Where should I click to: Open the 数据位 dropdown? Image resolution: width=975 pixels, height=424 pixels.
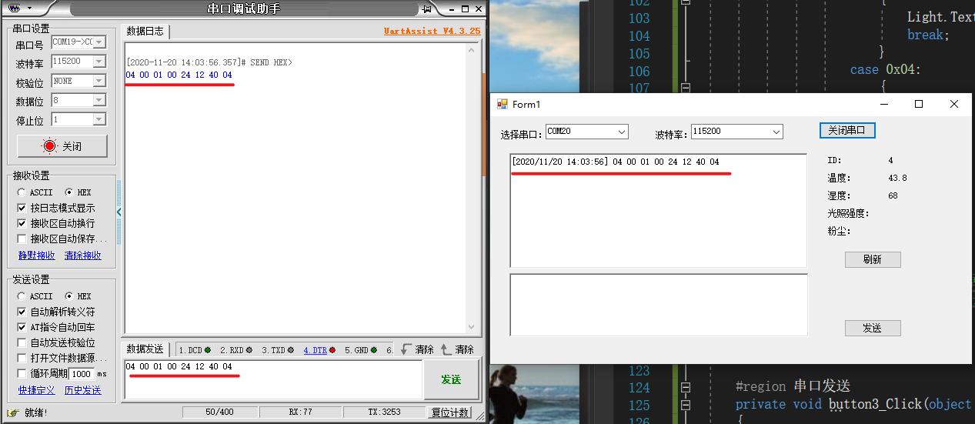99,100
